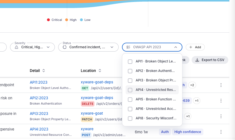The image size is (235, 140).
Task: Check the API2 Broken Authentication checkbox
Action: pyautogui.click(x=130, y=71)
